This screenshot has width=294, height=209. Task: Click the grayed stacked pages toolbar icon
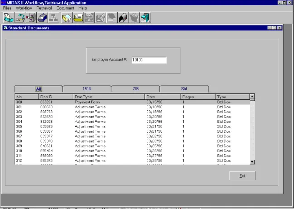(112, 18)
